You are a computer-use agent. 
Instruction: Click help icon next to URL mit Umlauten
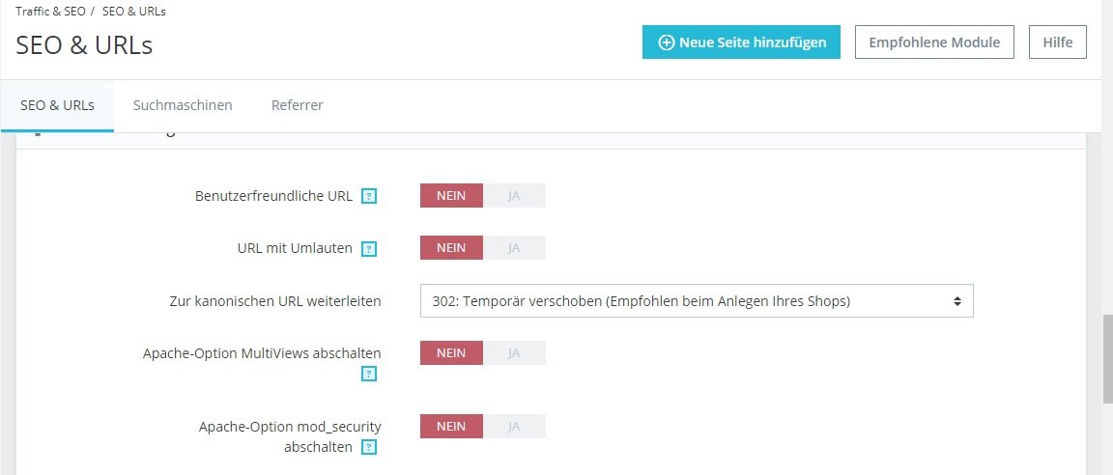click(369, 249)
